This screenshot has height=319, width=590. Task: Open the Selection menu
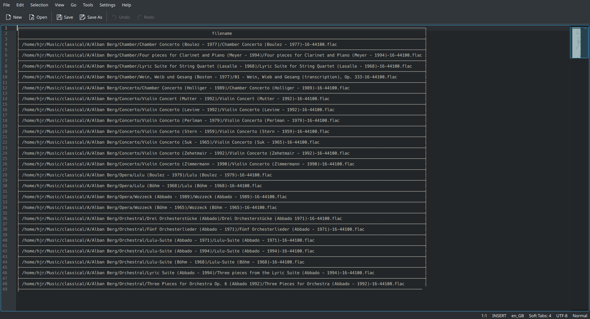(x=39, y=5)
